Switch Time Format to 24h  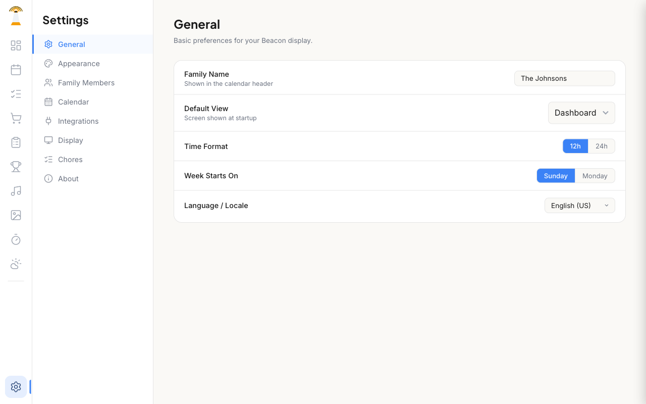click(x=602, y=146)
